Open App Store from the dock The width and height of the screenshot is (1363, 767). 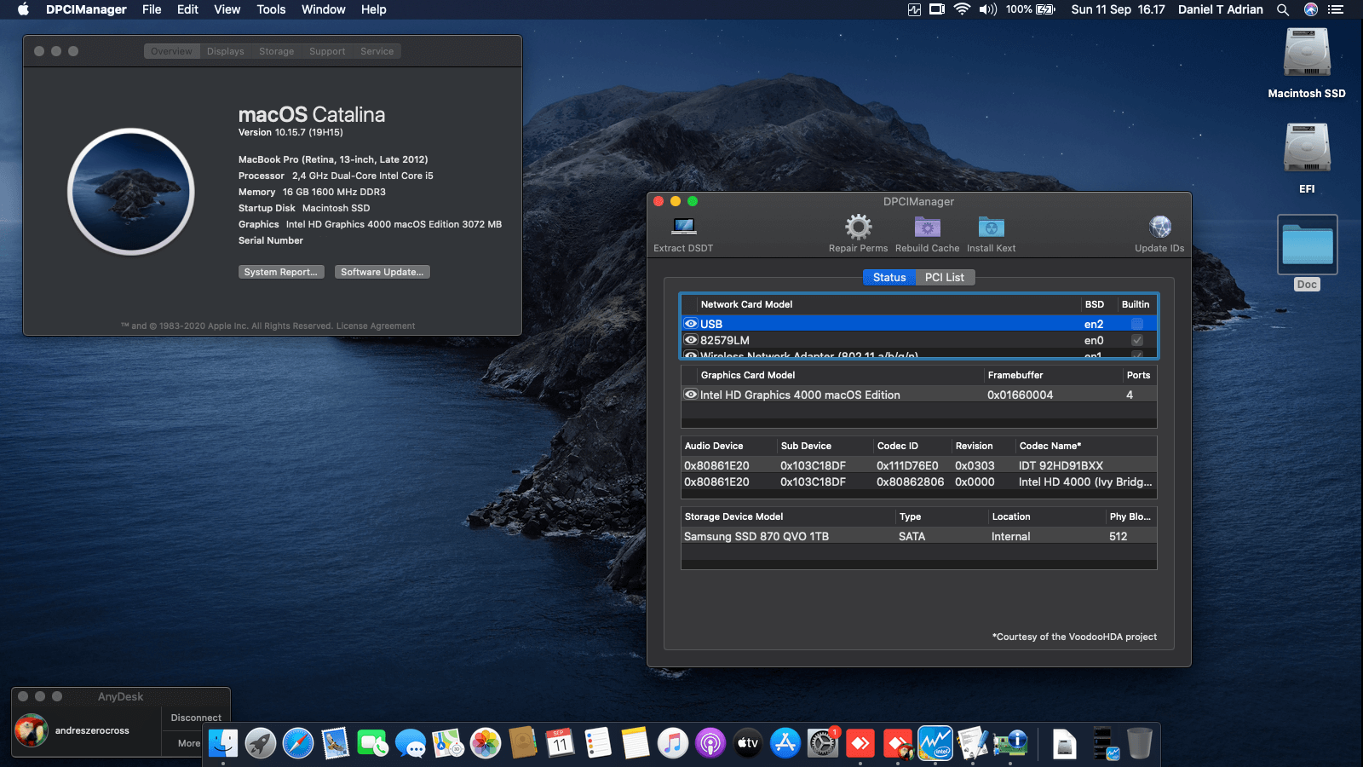coord(785,743)
